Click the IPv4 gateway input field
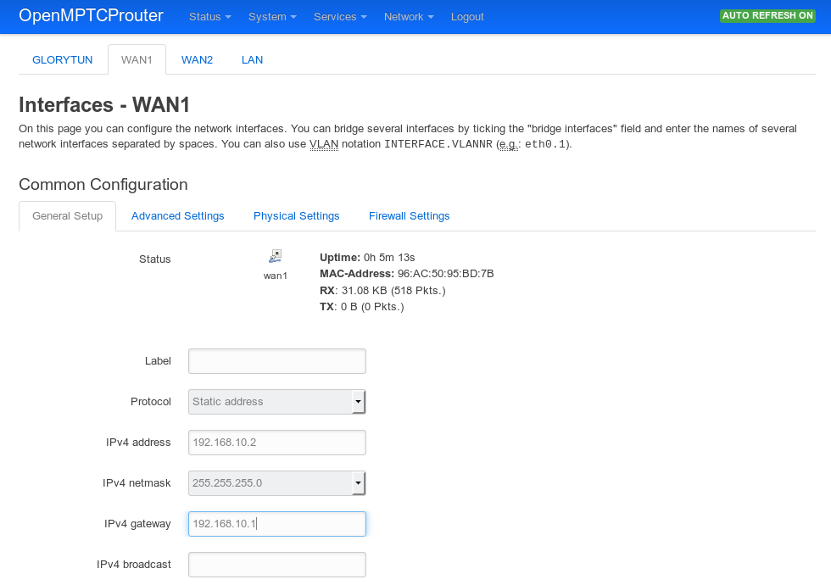The image size is (831, 585). click(x=276, y=523)
